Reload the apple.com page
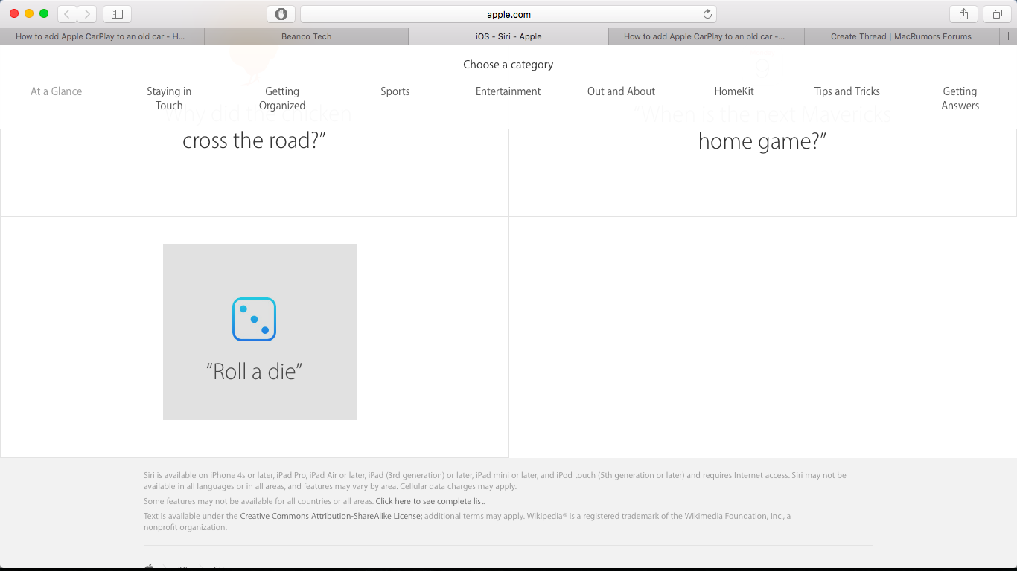This screenshot has height=571, width=1017. pyautogui.click(x=707, y=14)
